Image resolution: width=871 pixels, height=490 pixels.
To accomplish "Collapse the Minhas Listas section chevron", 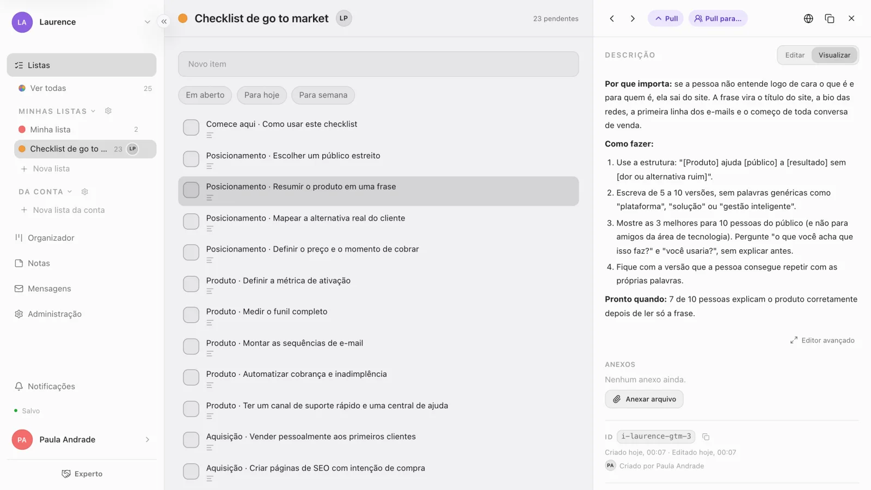I will (93, 111).
